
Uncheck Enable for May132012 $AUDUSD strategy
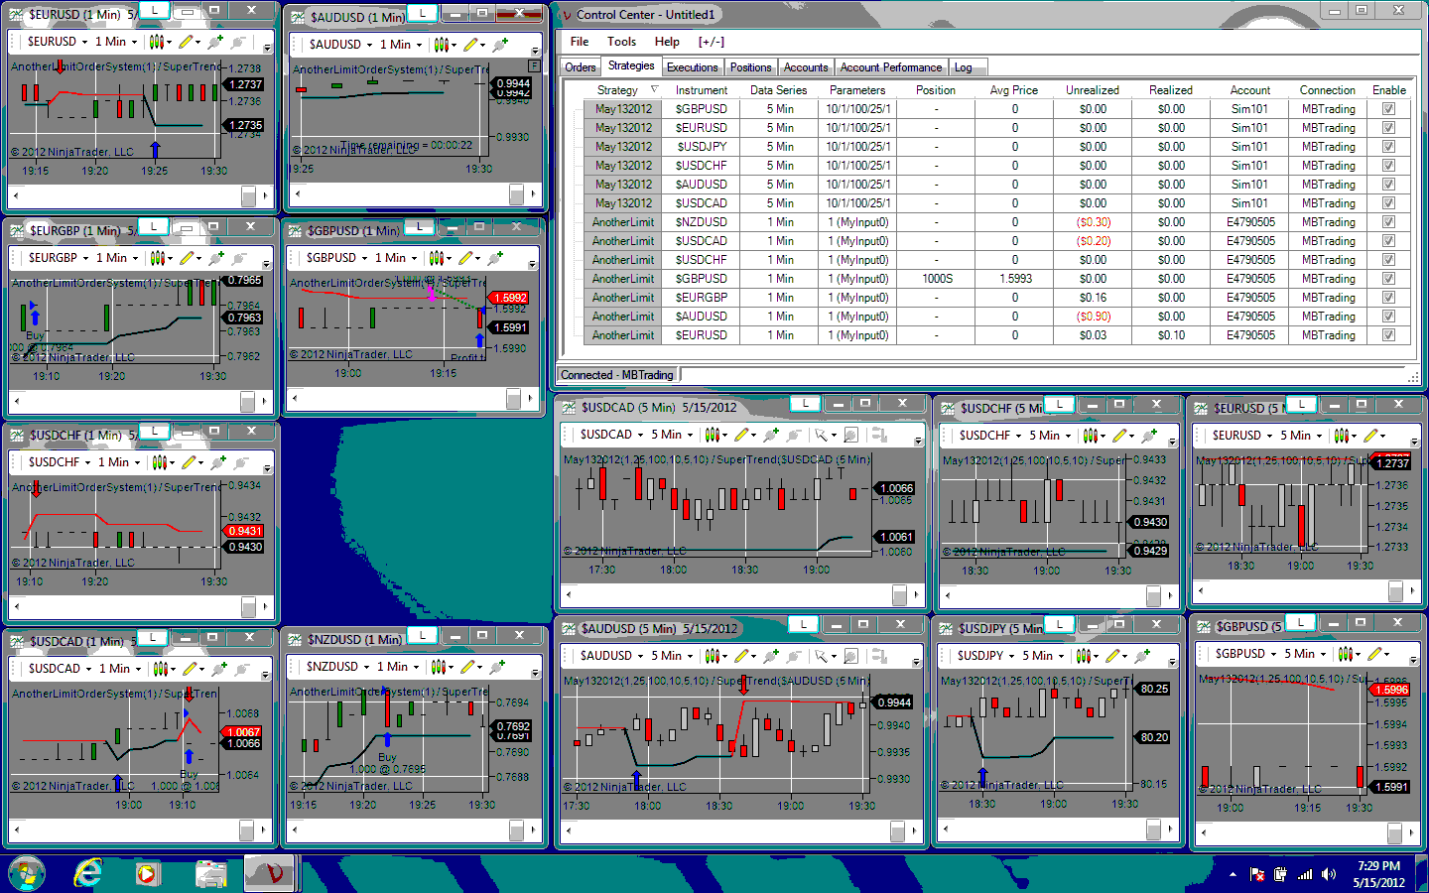coord(1388,185)
